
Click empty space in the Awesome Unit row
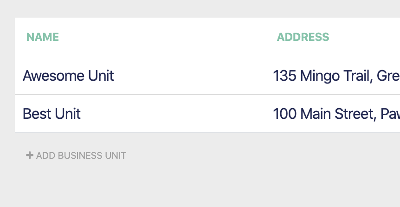click(x=191, y=76)
